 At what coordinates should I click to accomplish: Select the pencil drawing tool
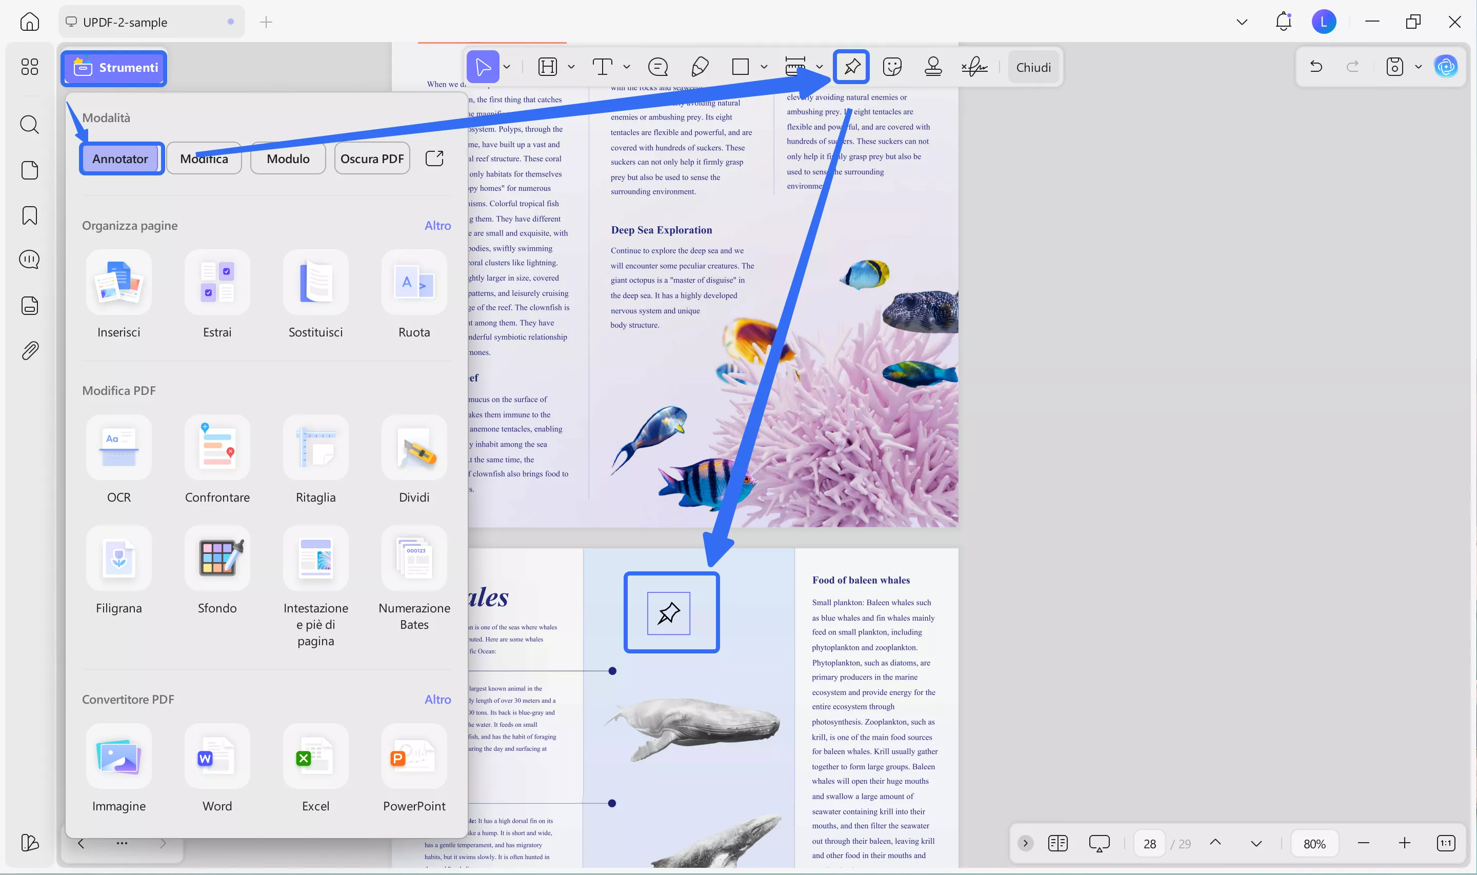coord(700,67)
